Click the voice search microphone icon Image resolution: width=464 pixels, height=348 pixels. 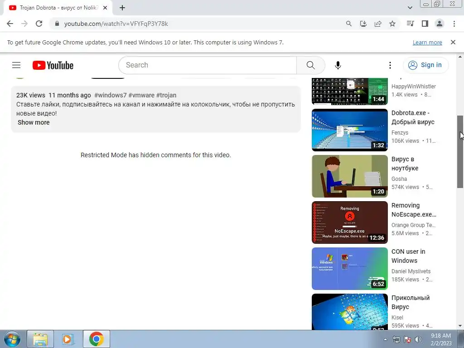coord(338,65)
